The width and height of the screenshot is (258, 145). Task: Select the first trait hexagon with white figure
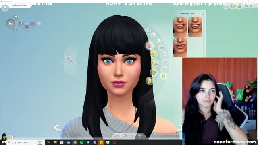click(x=21, y=23)
